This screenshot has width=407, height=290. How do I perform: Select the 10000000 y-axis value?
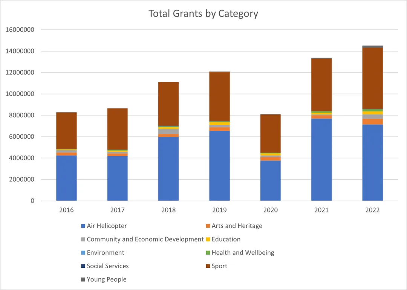(20, 94)
